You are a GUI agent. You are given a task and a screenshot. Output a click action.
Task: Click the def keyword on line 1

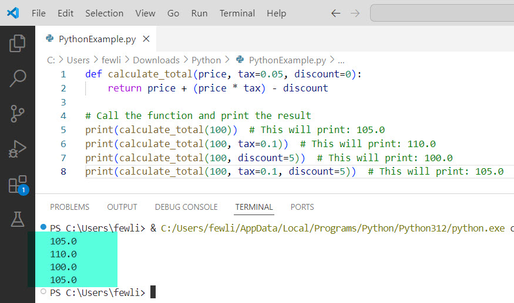pyautogui.click(x=94, y=74)
